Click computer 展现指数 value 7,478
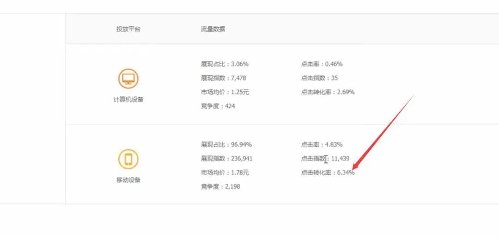The image size is (499, 237). (237, 78)
